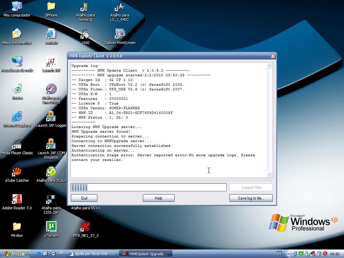Select the Atalho para SmartMoto shortcut

pyautogui.click(x=51, y=94)
